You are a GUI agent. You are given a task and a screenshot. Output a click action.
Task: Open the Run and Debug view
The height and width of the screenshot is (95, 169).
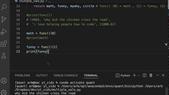(4, 32)
